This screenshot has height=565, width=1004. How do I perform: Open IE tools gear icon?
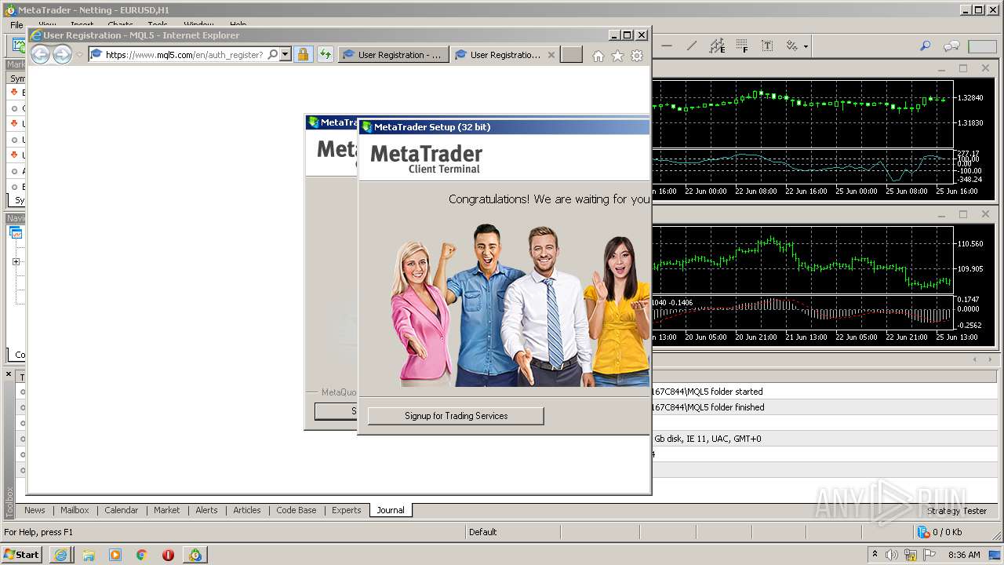637,56
